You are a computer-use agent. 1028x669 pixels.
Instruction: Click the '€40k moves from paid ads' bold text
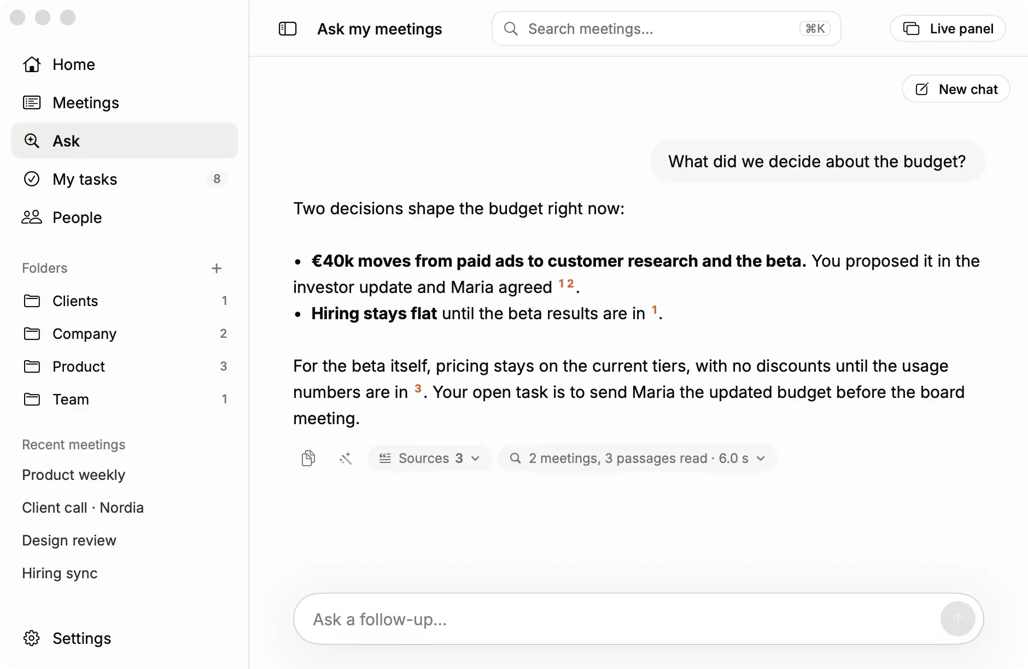click(x=559, y=261)
